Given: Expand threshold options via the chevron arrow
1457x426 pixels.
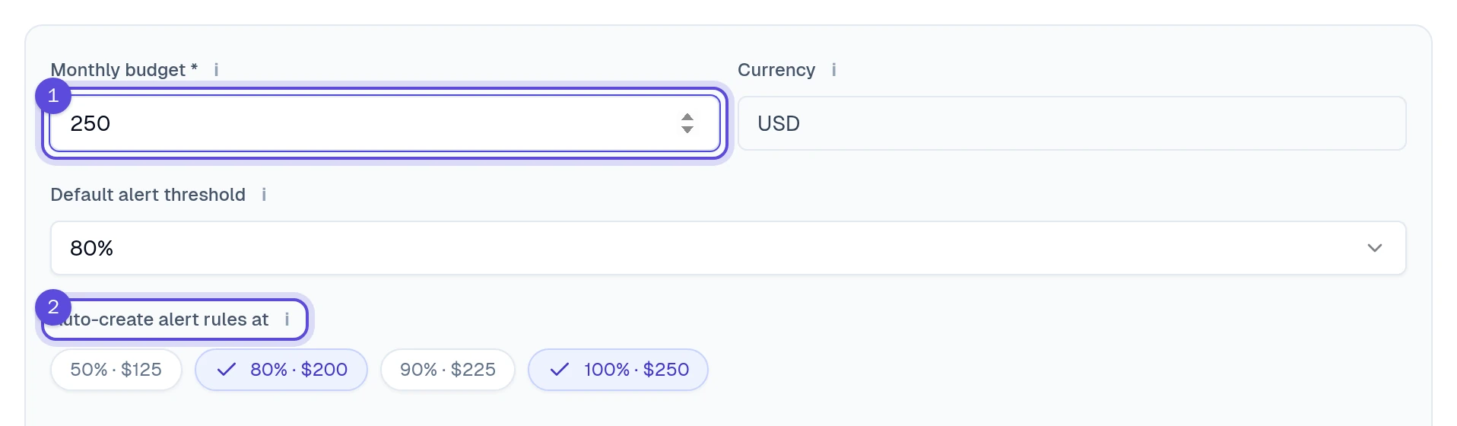Looking at the screenshot, I should point(1375,248).
